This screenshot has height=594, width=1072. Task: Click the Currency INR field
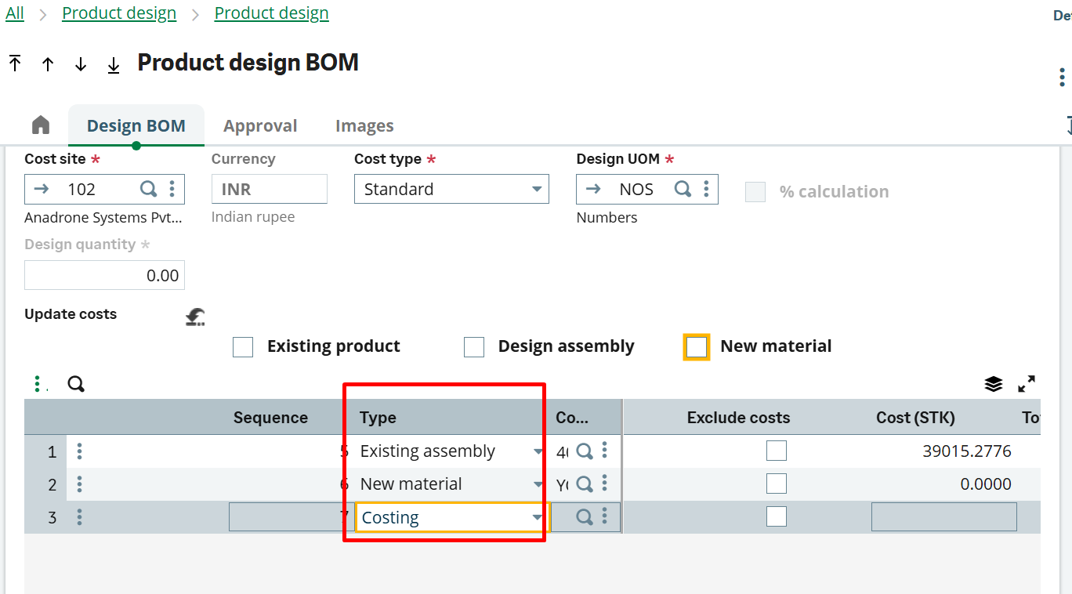tap(269, 189)
